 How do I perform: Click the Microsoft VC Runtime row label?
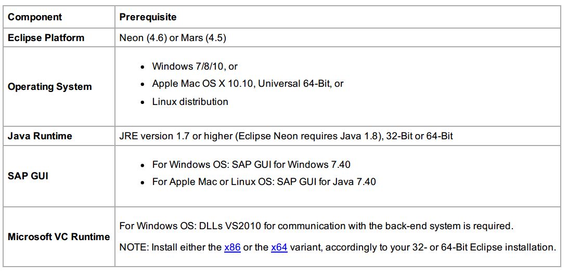tap(59, 237)
